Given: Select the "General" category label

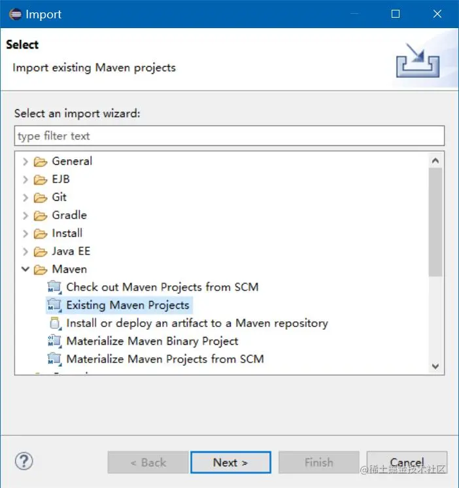Looking at the screenshot, I should point(72,161).
